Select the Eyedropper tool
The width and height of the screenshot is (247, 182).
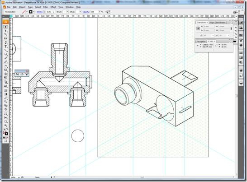click(x=6, y=98)
